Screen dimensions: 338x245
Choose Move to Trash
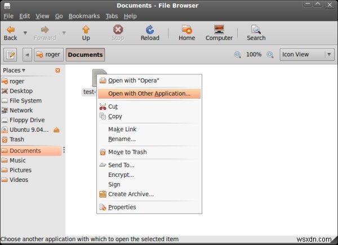(x=149, y=152)
